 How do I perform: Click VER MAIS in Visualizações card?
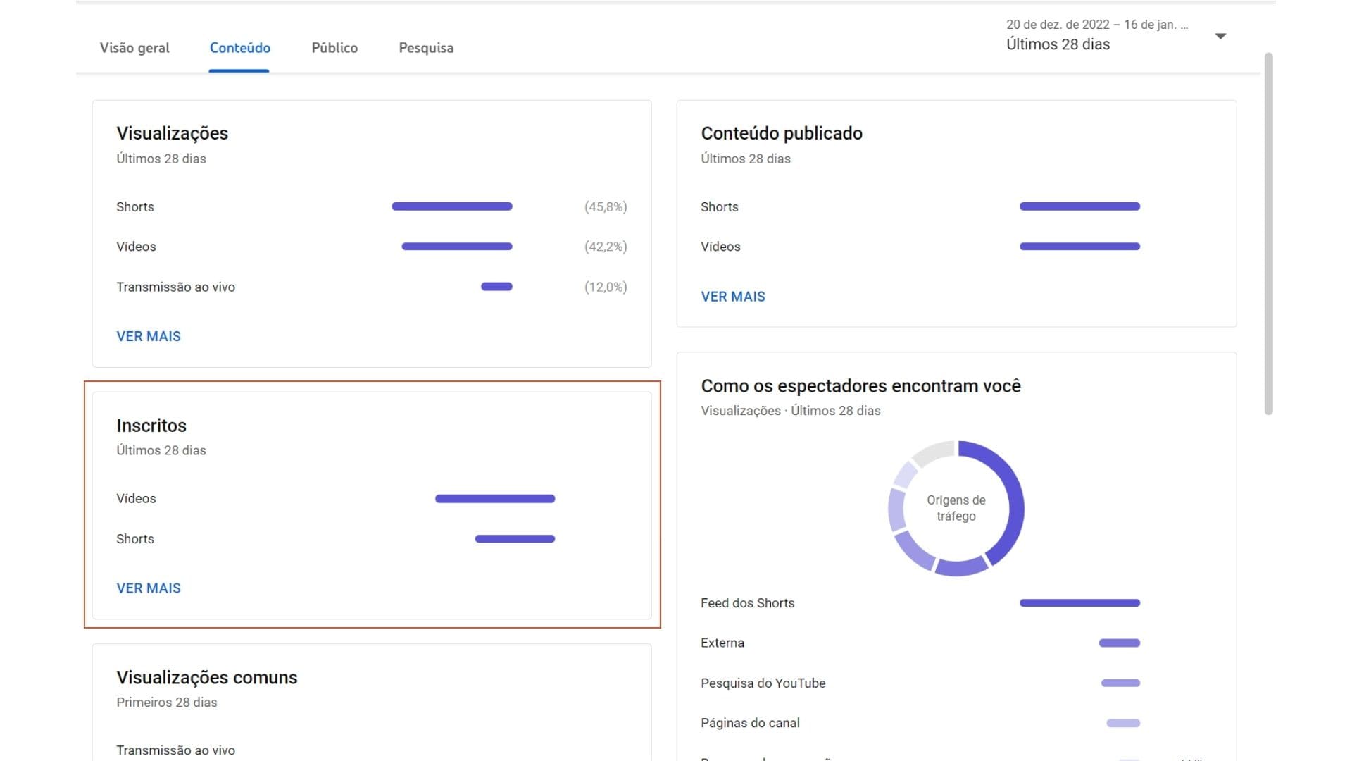pos(149,336)
